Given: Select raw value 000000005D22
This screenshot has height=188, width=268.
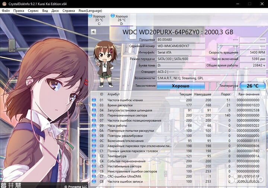Looking at the screenshot, I should pyautogui.click(x=248, y=125).
